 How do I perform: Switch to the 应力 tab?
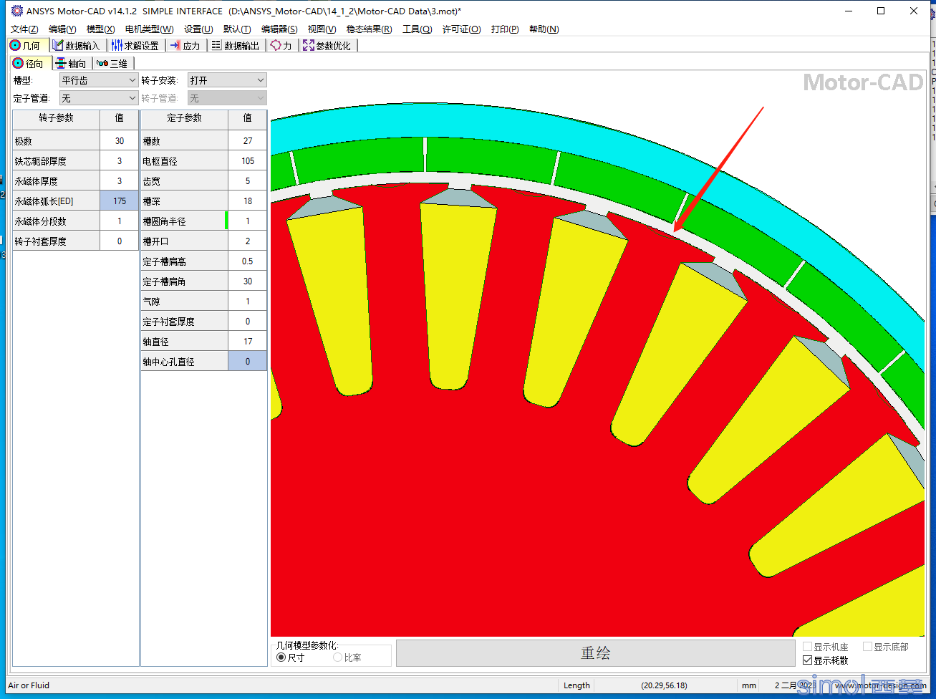coord(185,45)
